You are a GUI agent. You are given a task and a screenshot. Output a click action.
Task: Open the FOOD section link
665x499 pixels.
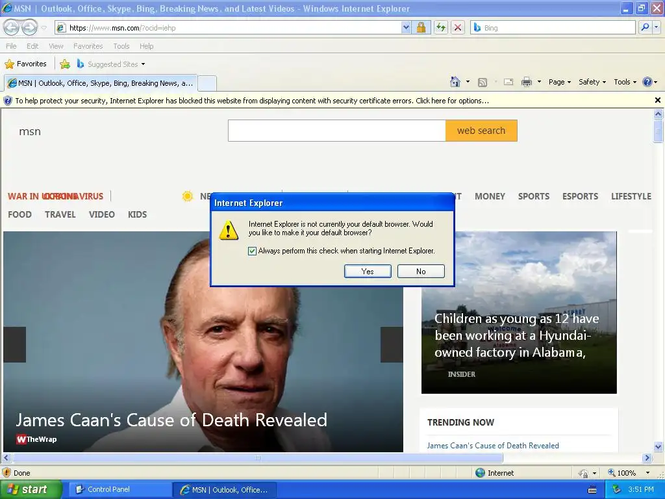[x=19, y=214]
